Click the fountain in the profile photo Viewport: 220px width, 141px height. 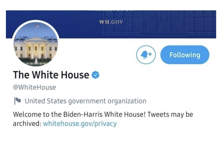[x=36, y=60]
